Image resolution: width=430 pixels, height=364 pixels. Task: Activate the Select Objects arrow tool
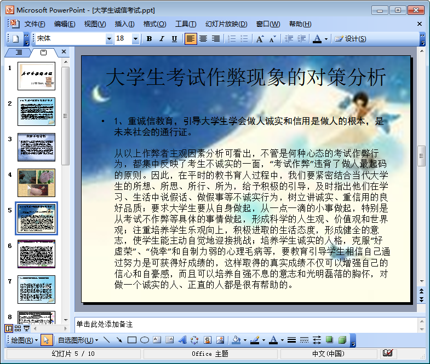(x=46, y=340)
